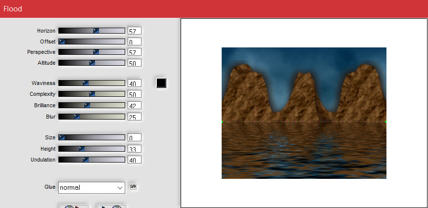Click the Perspective slider handle
Viewport: 428px width, 208px height.
[x=96, y=52]
